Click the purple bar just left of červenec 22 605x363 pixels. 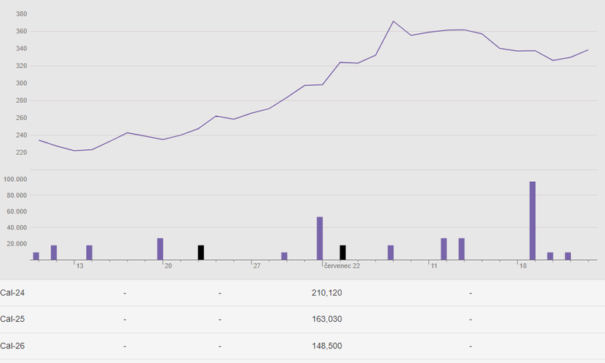320,238
